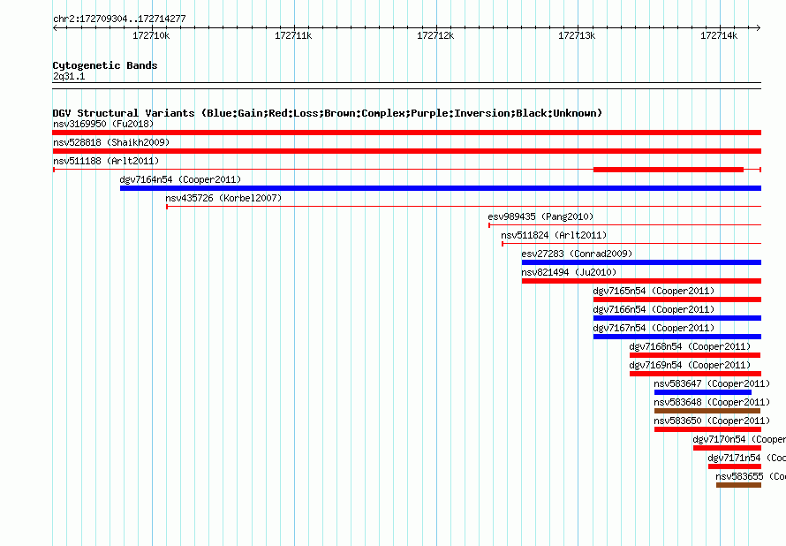This screenshot has width=786, height=546.
Task: Click the red nsv821494 (Ju2010) bar
Action: 641,281
